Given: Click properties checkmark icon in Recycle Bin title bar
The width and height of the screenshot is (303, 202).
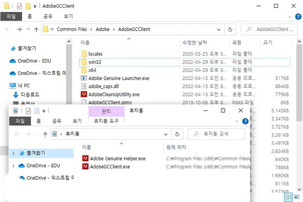Looking at the screenshot, I should click(28, 111).
